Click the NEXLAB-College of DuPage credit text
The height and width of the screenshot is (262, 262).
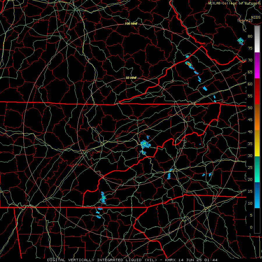(x=234, y=3)
